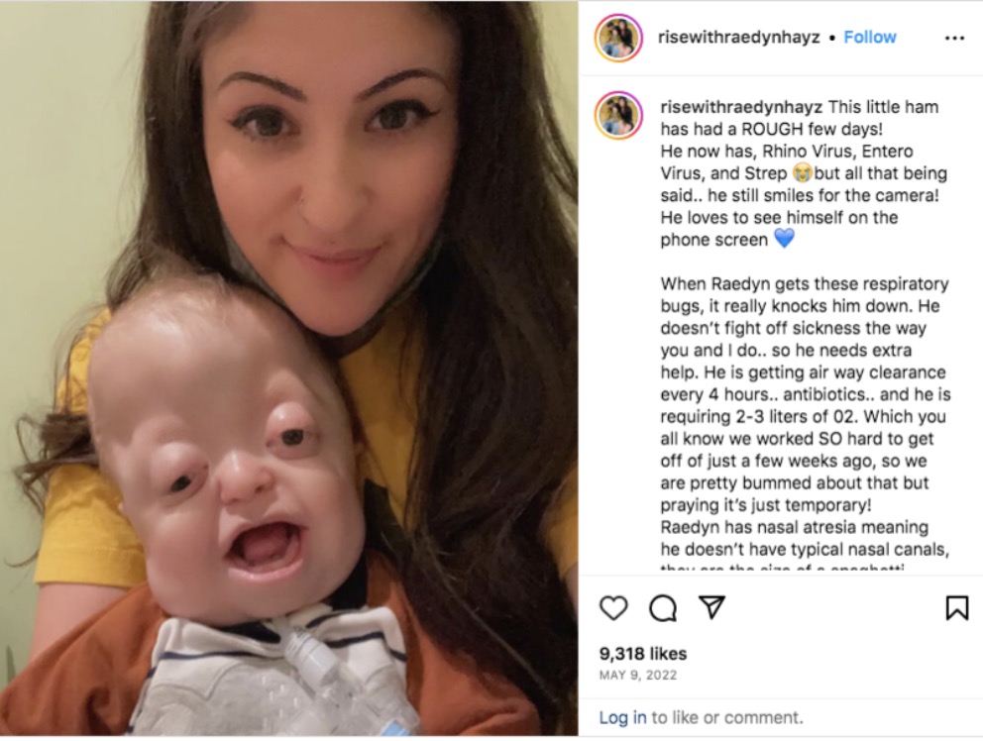Screen dimensions: 983x741
Task: Save the post with the bookmark icon
Action: point(956,608)
